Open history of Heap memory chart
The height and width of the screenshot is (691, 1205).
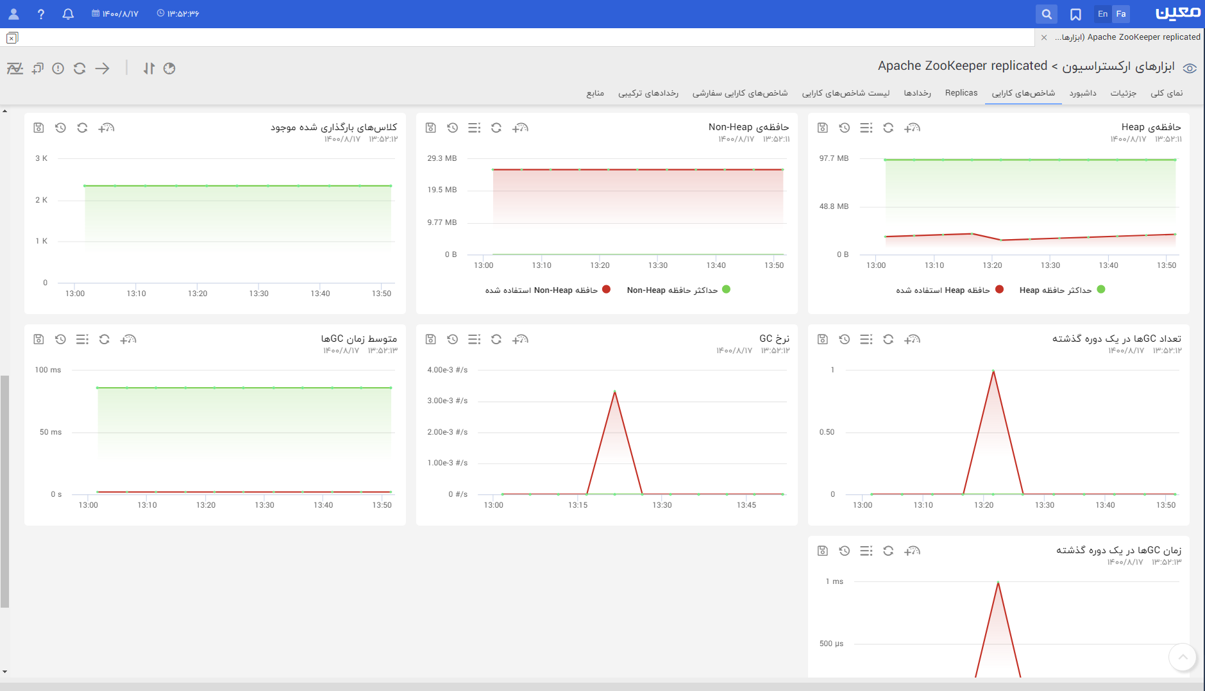[x=845, y=128]
